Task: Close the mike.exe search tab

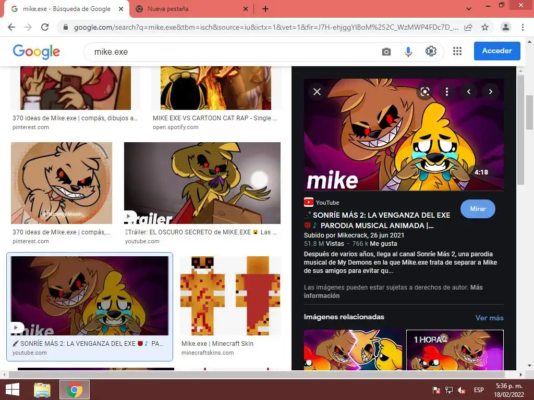Action: (121, 9)
